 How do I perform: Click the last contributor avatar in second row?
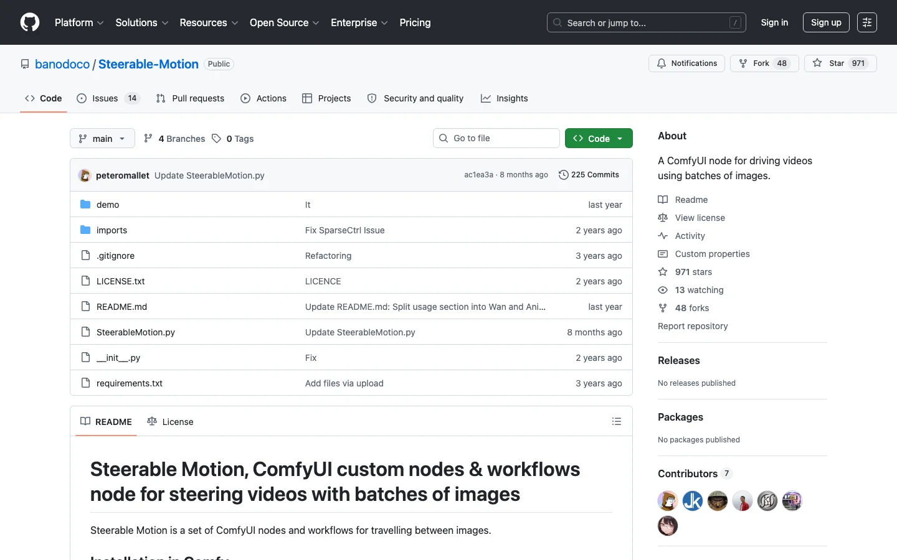[x=668, y=526]
